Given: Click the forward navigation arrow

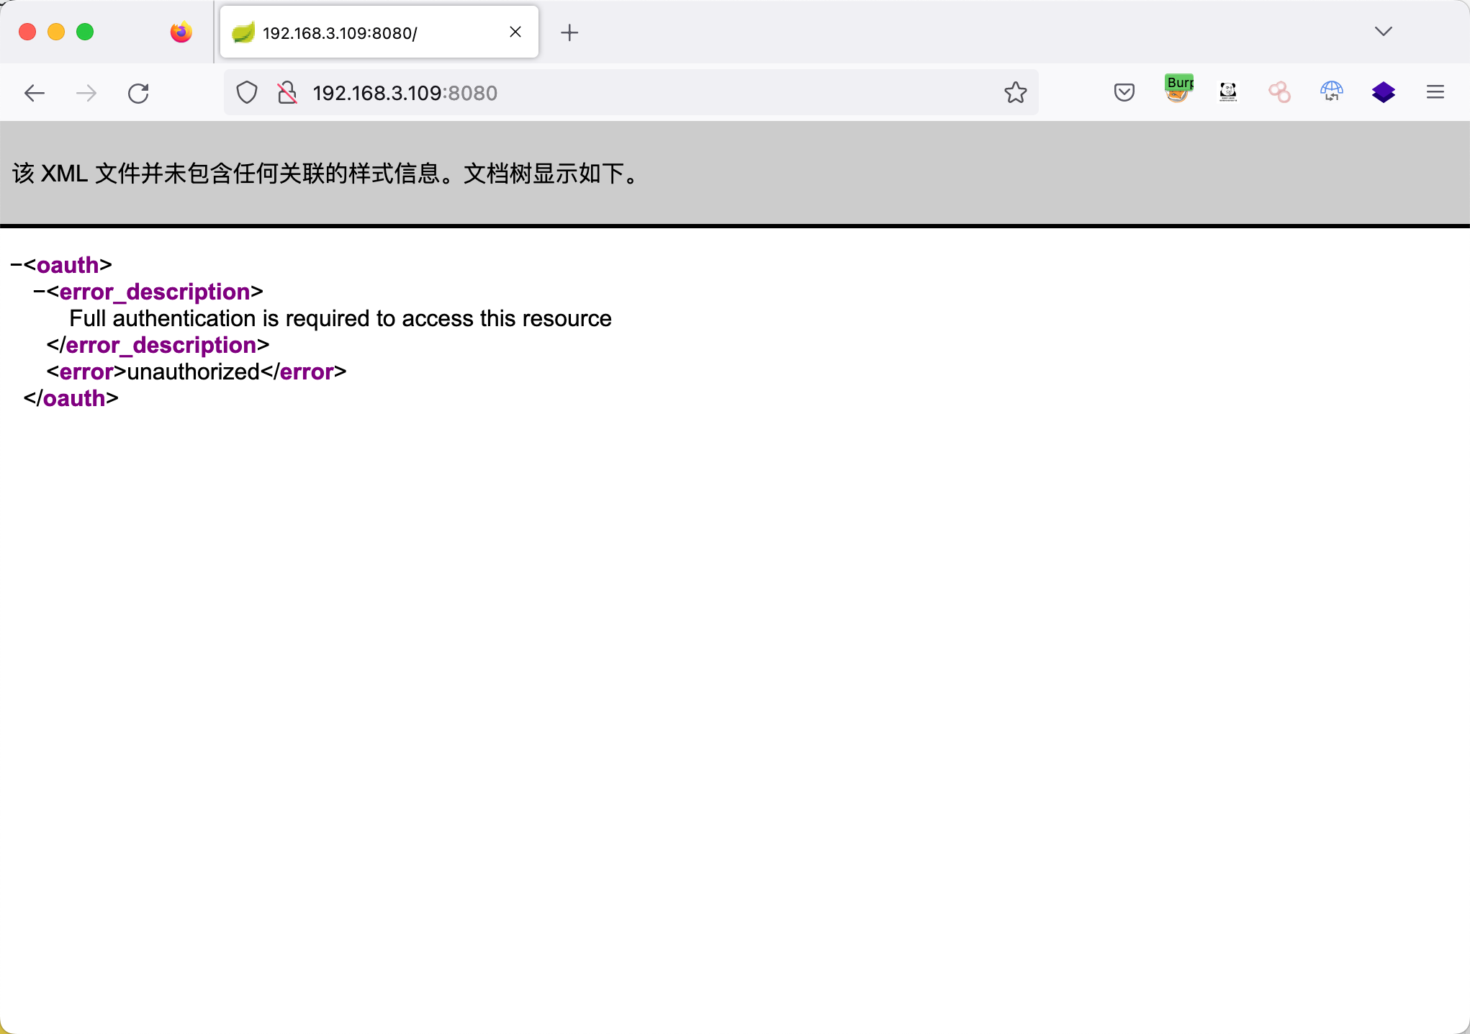Looking at the screenshot, I should click(86, 93).
